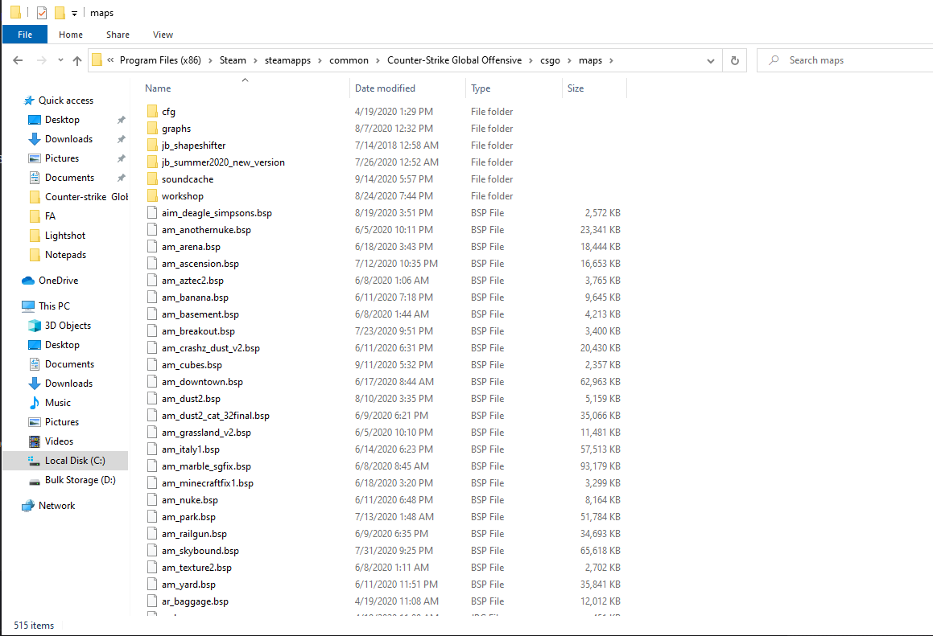Open recent locations dropdown arrow
This screenshot has width=933, height=636.
pos(60,60)
